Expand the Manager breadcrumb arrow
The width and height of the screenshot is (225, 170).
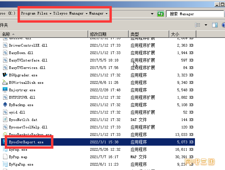[x=106, y=14]
